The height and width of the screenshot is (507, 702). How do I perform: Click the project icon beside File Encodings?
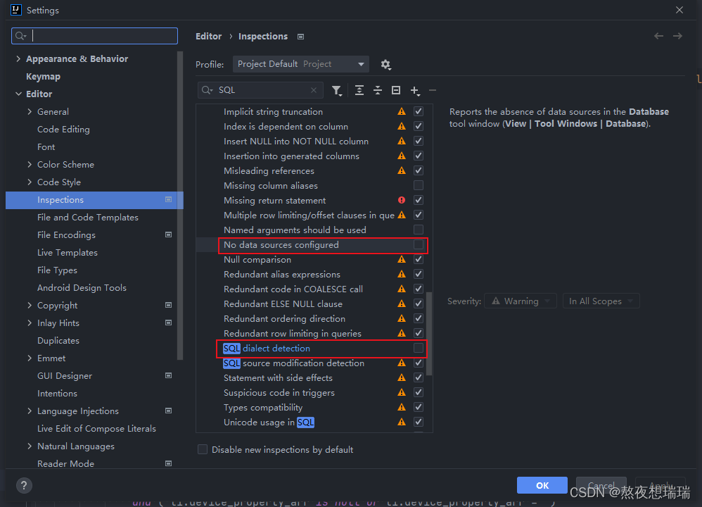[x=168, y=234]
